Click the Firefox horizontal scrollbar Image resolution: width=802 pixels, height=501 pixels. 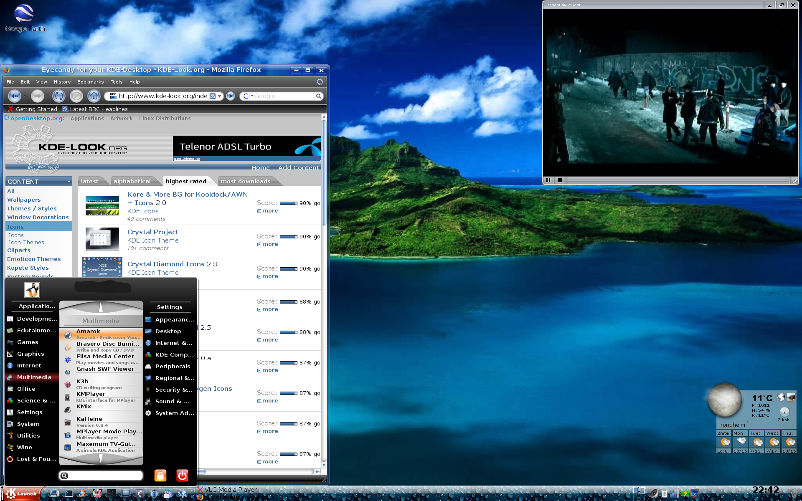(259, 471)
